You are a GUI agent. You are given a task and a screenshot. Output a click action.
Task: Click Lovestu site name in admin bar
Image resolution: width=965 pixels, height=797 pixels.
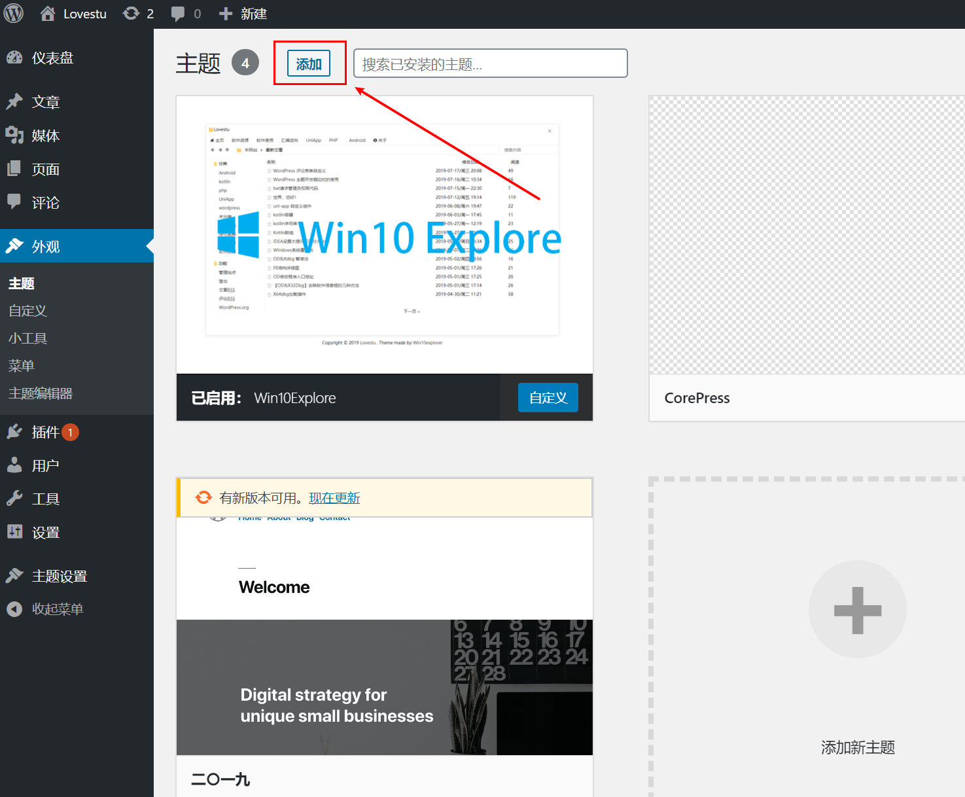85,14
